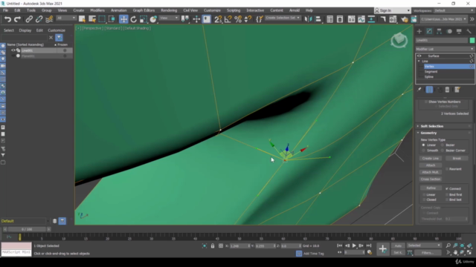Activate the Select and Move tool
Image resolution: width=476 pixels, height=267 pixels.
pyautogui.click(x=123, y=19)
